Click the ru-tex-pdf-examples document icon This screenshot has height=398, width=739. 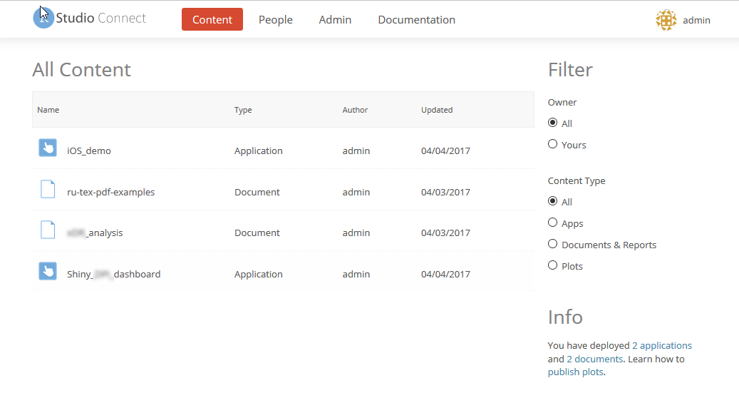(x=48, y=188)
